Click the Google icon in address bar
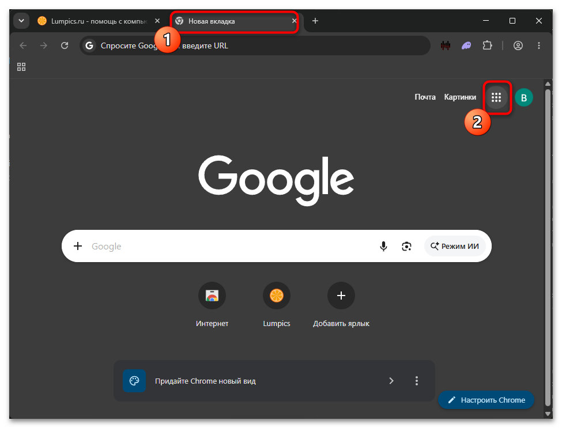The width and height of the screenshot is (562, 428). (x=89, y=46)
